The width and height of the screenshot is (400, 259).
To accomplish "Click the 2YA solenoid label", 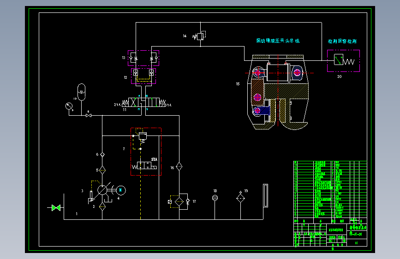I will click(117, 105).
